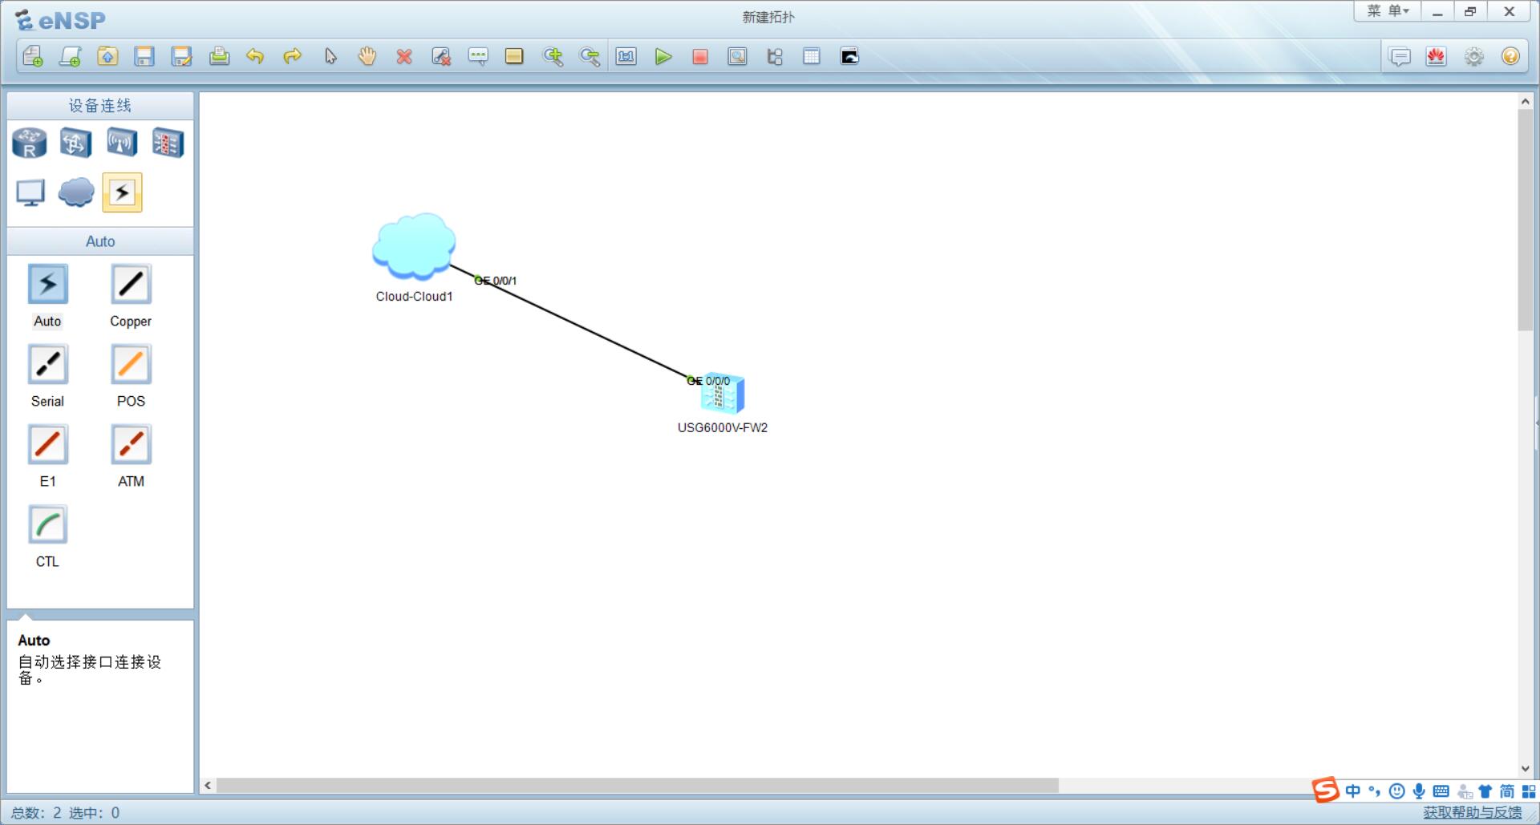Toggle simplified/traditional Chinese input
This screenshot has width=1540, height=825.
[1506, 791]
